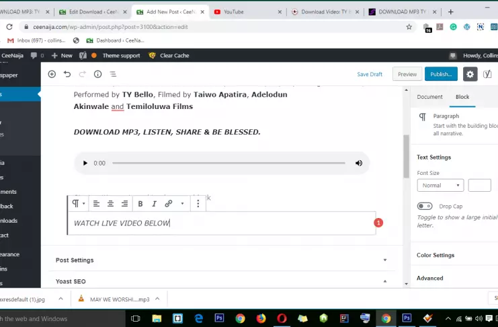Play the embedded audio block
498x327 pixels.
click(85, 163)
